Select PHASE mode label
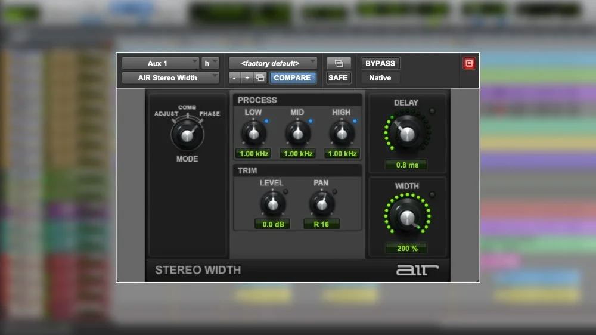The width and height of the screenshot is (596, 335). (x=209, y=114)
